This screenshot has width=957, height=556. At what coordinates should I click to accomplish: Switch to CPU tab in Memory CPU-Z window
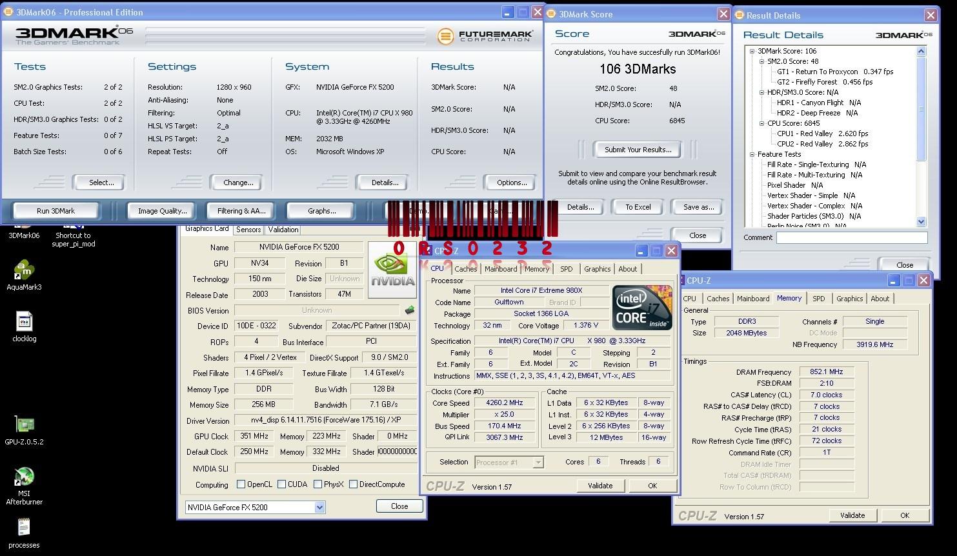[690, 299]
